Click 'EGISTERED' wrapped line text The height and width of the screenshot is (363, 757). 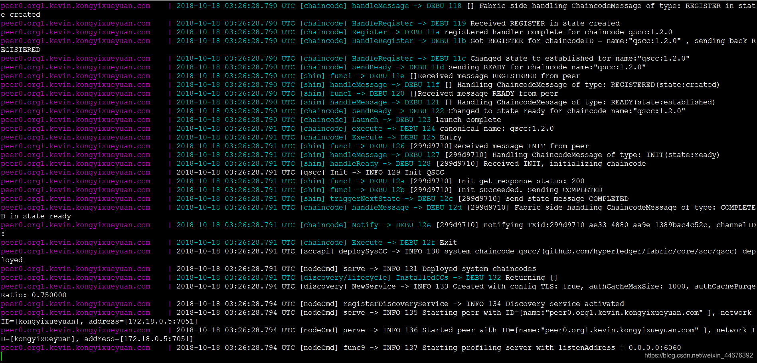[x=20, y=50]
